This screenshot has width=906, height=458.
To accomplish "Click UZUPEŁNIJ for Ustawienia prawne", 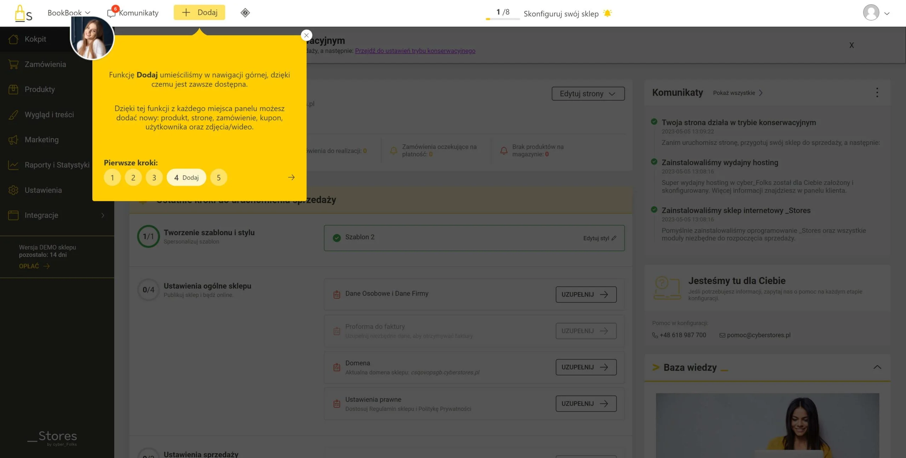I will 586,403.
